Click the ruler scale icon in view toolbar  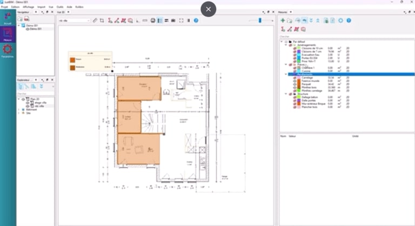pyautogui.click(x=145, y=21)
